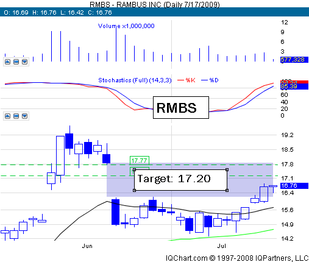The width and height of the screenshot is (309, 262).
Task: Click the up-arrow icon in the Stochastics panel
Action: tap(7, 116)
